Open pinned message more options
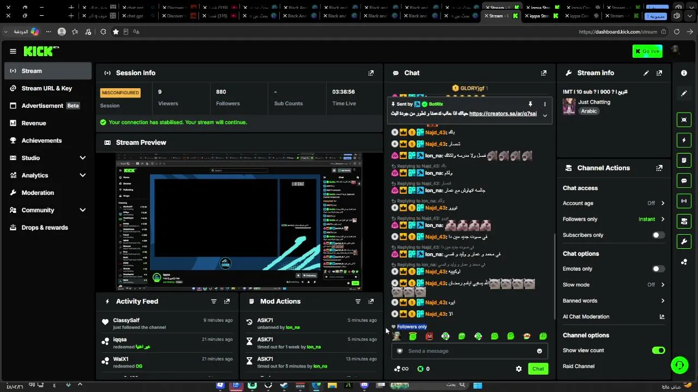The height and width of the screenshot is (392, 698). [x=544, y=104]
